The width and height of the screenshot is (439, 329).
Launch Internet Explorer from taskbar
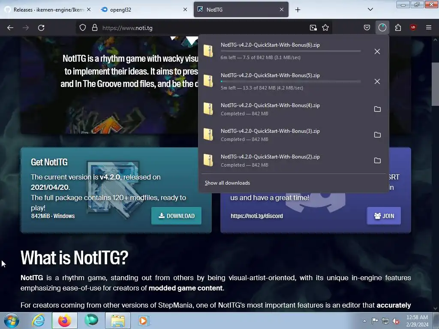[38, 320]
